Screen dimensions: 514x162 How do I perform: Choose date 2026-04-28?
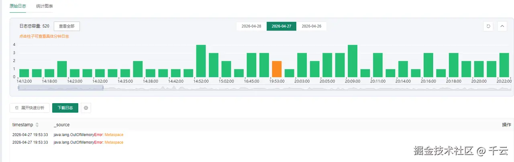point(251,26)
